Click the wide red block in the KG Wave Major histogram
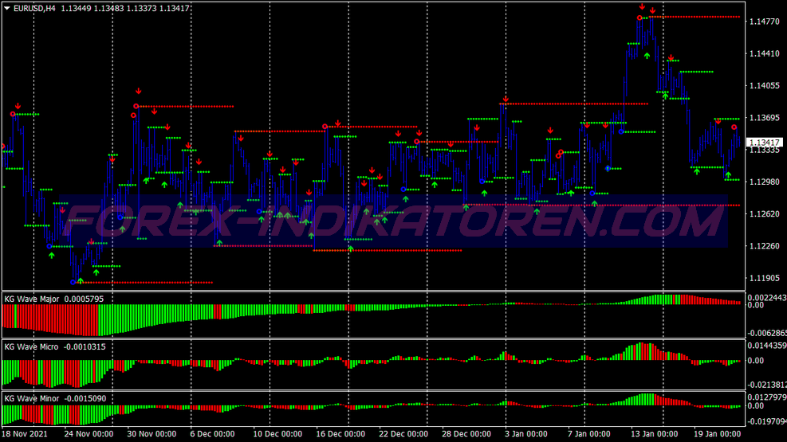The height and width of the screenshot is (442, 787). [49, 317]
